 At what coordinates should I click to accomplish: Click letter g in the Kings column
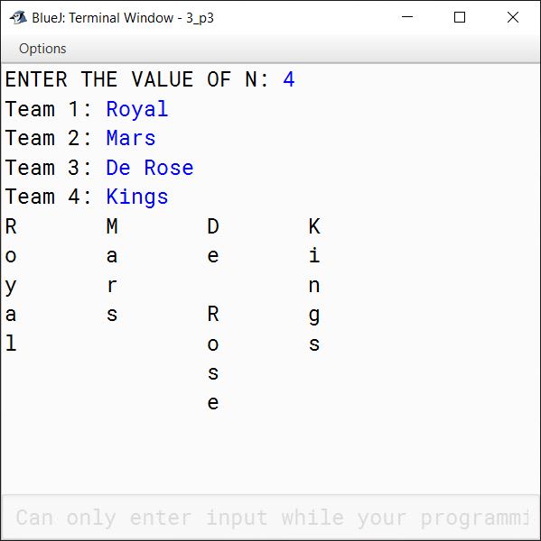tap(314, 316)
